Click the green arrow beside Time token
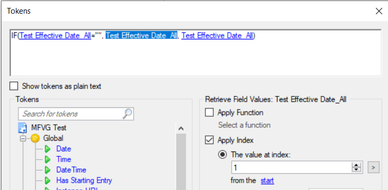388x190 pixels. (48, 159)
